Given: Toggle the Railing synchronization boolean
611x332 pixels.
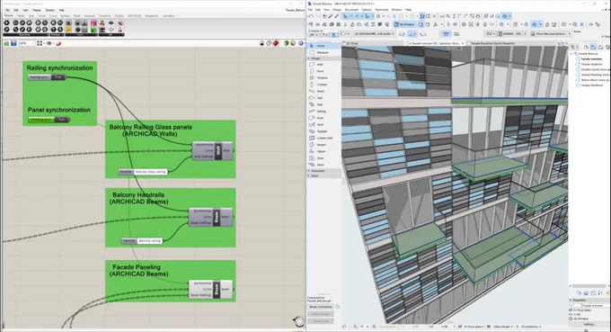Looking at the screenshot, I should pyautogui.click(x=58, y=77).
